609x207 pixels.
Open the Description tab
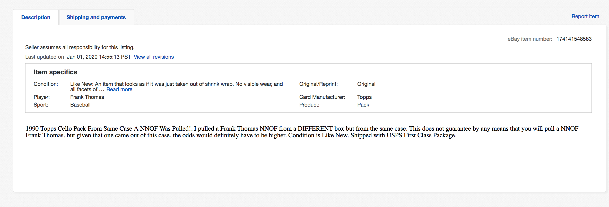(36, 17)
